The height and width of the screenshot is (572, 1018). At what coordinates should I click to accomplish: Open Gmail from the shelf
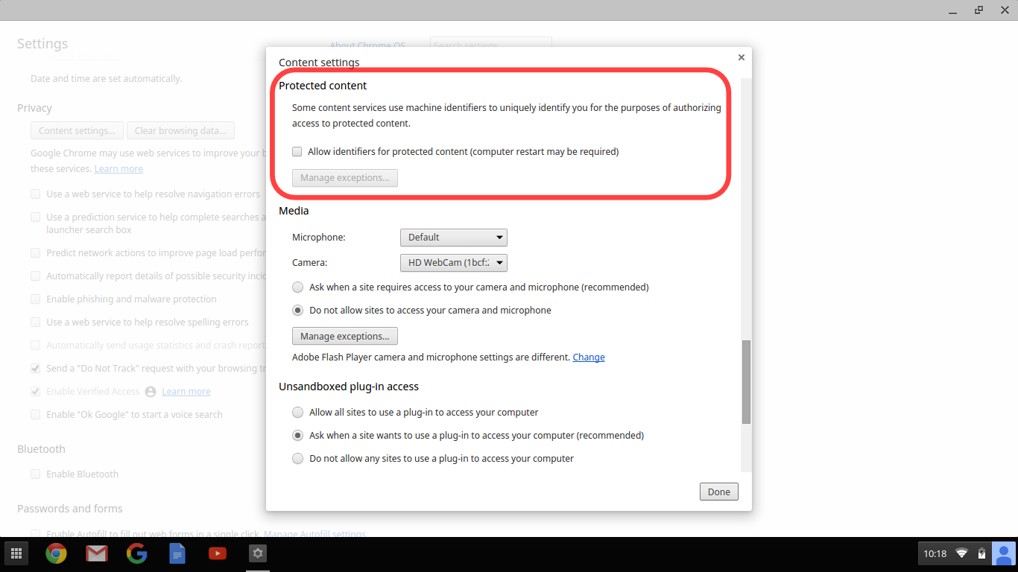coord(96,553)
